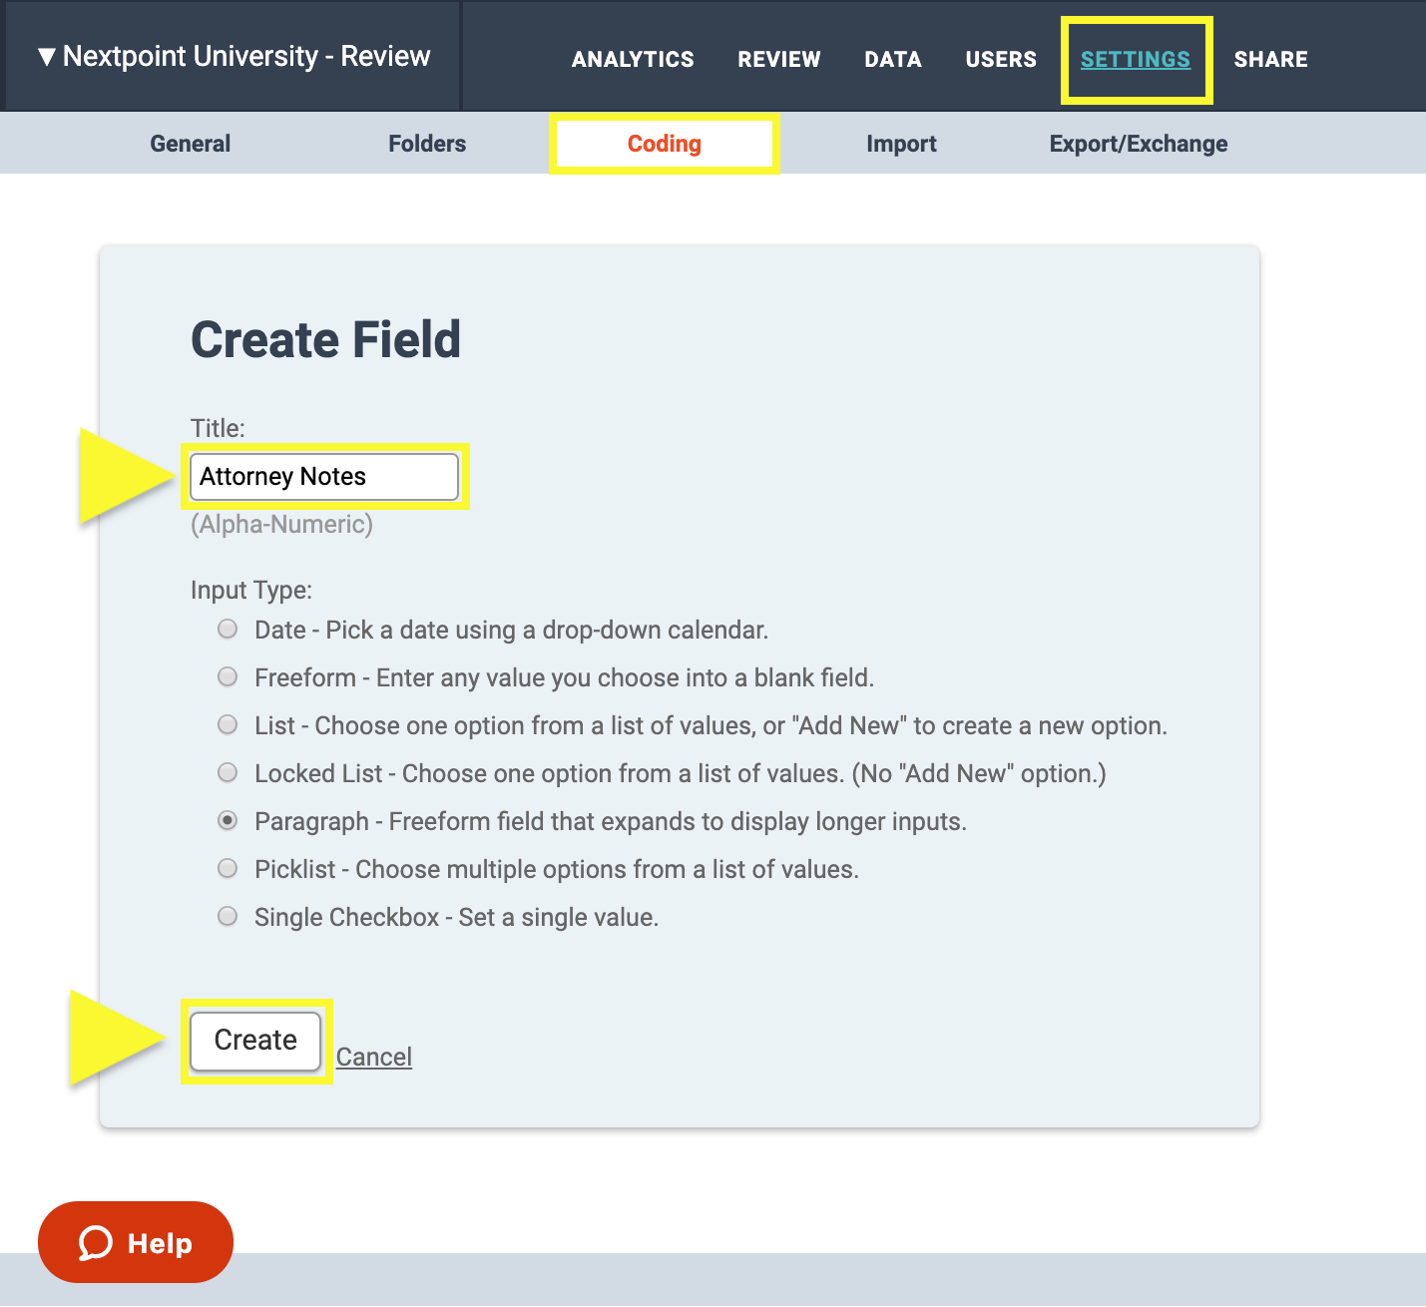1426x1307 pixels.
Task: Choose the Picklist radio option
Action: point(228,868)
